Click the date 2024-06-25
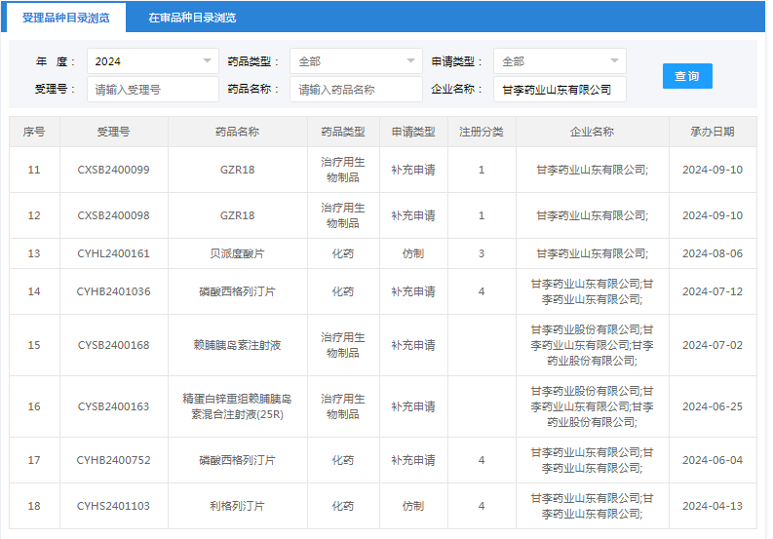The image size is (773, 539). click(x=713, y=406)
